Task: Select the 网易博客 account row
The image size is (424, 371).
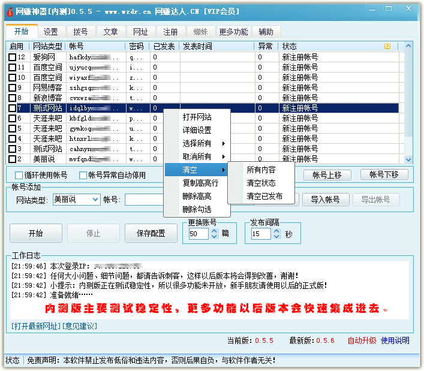Action: (x=202, y=88)
